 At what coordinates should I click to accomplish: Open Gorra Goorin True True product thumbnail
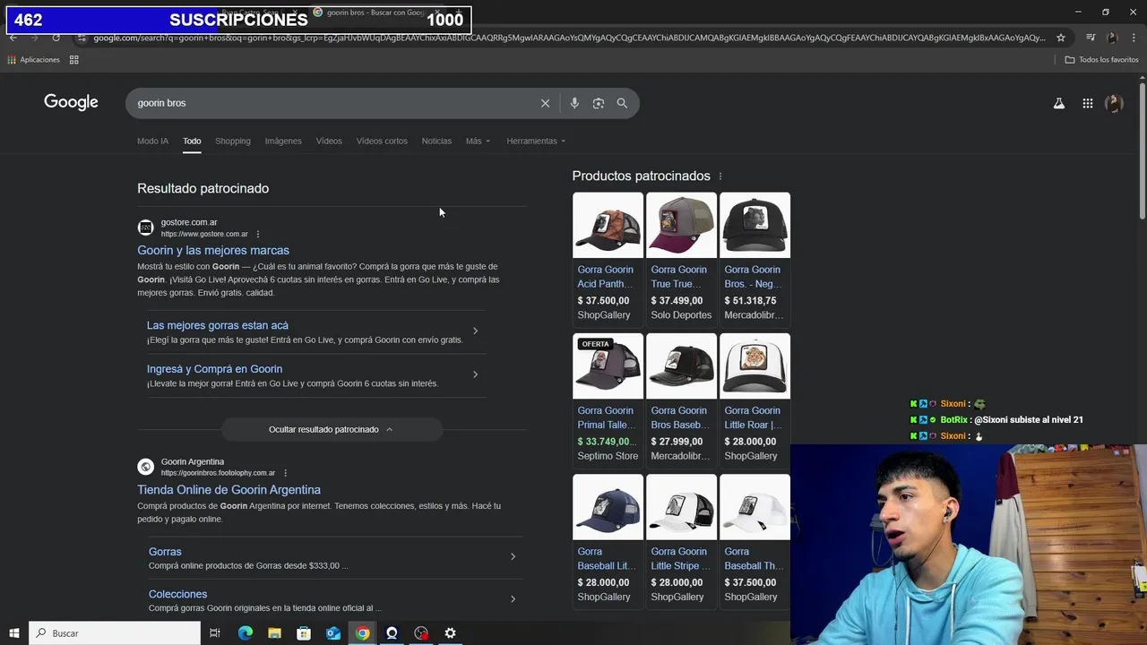pos(681,225)
